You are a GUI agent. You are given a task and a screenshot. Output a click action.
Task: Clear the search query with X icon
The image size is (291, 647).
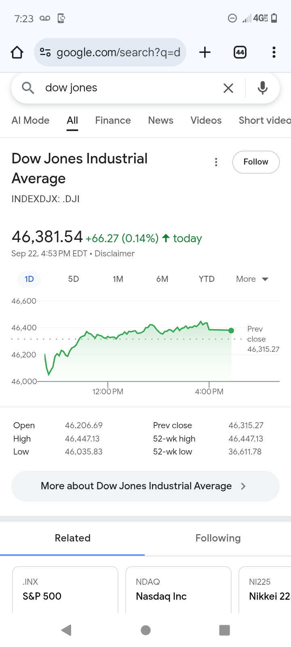coord(228,88)
